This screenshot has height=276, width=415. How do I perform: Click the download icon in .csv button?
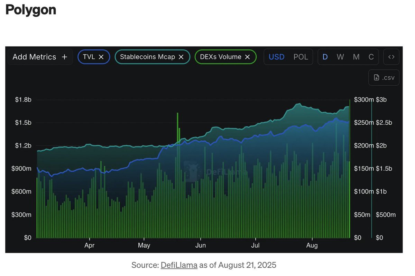pyautogui.click(x=377, y=78)
